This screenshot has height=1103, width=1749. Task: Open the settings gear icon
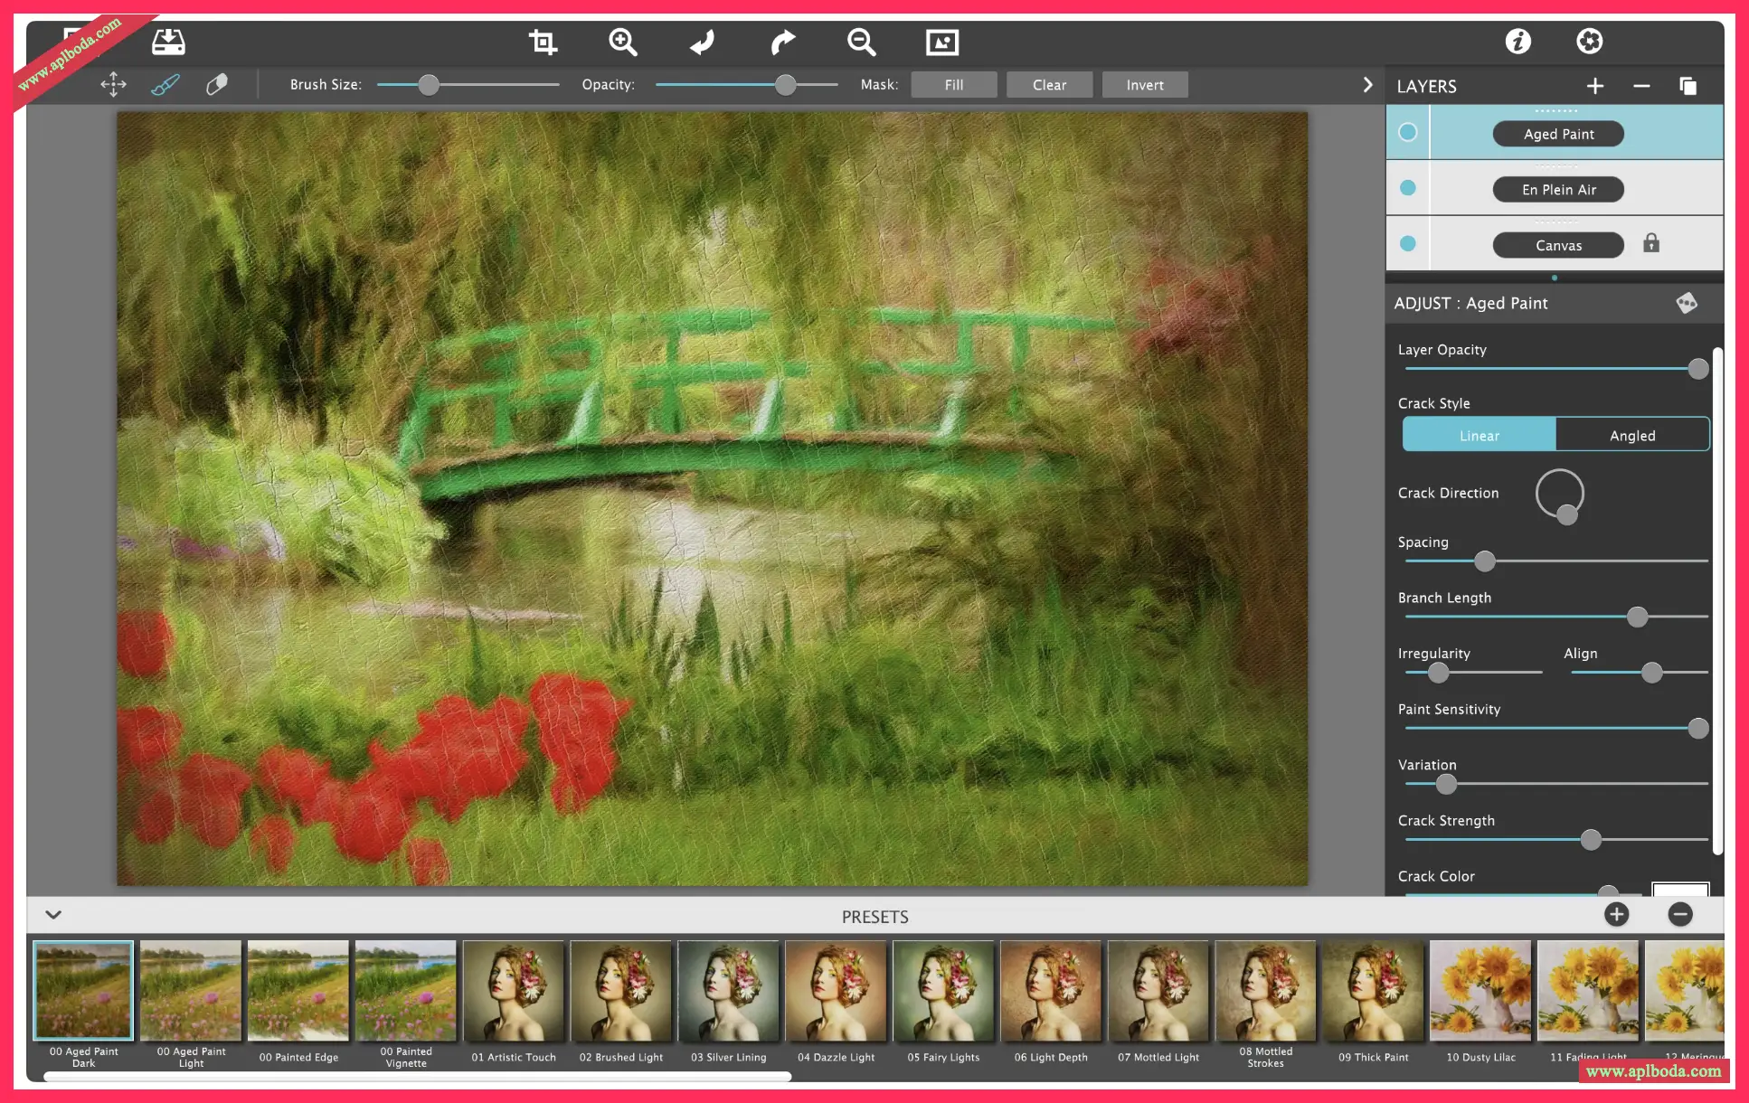[x=1589, y=42]
